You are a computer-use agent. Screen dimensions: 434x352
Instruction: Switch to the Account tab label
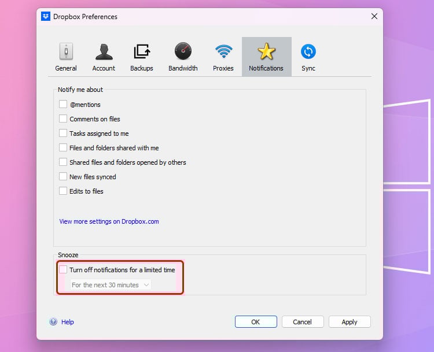coord(104,68)
